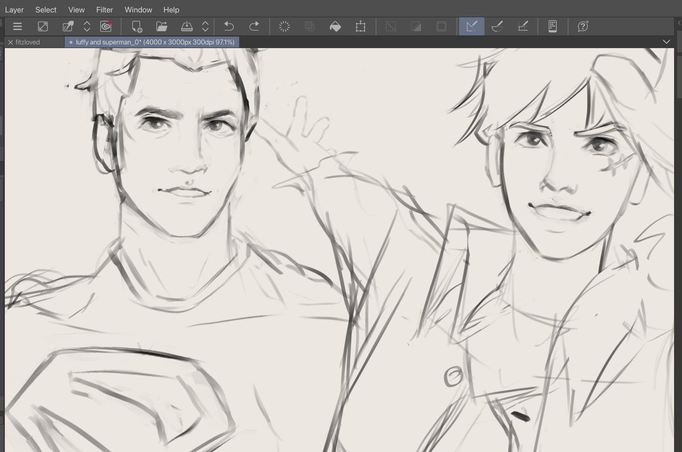Toggle snap to special ruler

pos(497,26)
